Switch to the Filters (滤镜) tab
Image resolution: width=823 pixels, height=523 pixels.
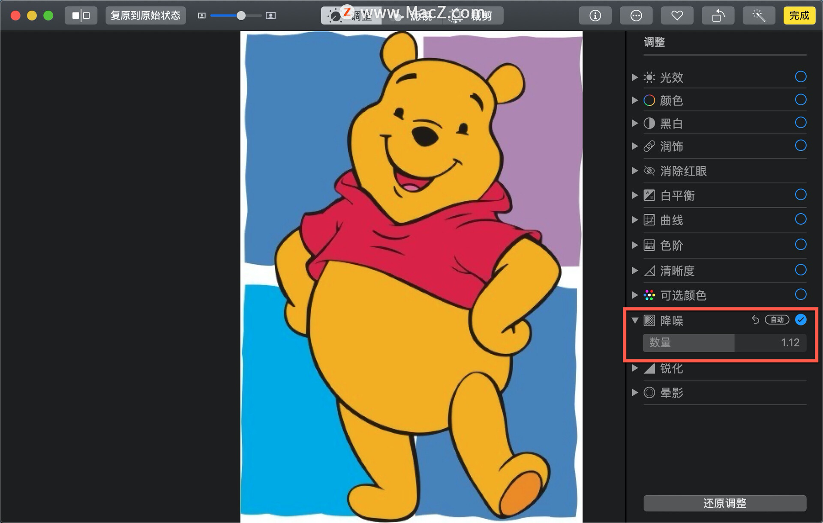tap(412, 16)
